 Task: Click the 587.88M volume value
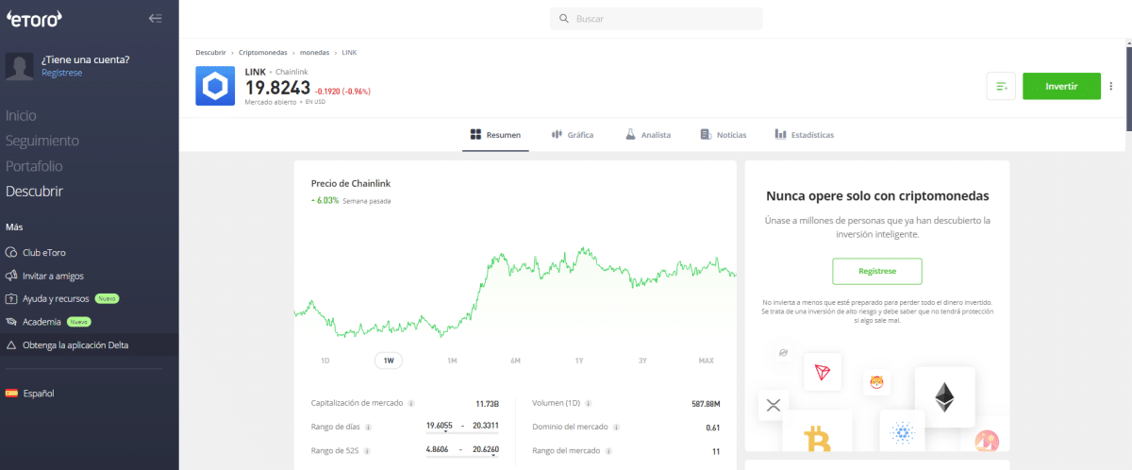pos(706,403)
